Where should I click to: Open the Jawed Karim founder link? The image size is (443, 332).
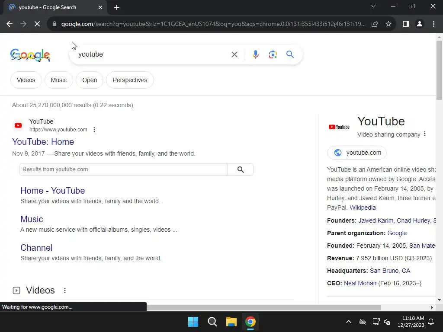coord(376,220)
